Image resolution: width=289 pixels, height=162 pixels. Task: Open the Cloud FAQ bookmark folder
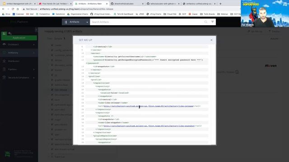coord(170,14)
